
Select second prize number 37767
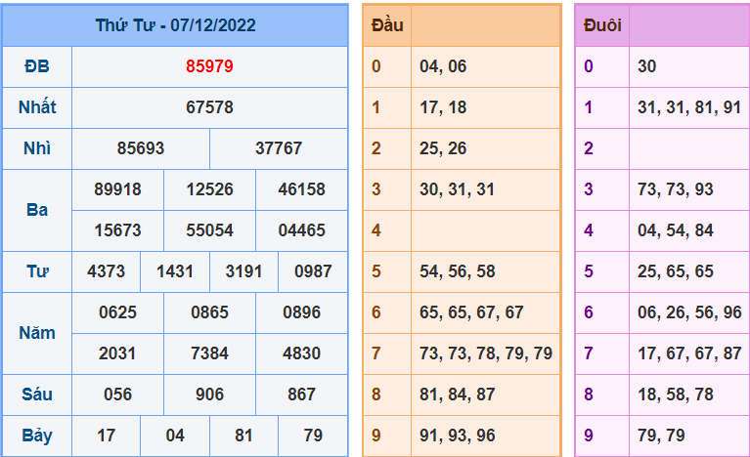tap(279, 148)
